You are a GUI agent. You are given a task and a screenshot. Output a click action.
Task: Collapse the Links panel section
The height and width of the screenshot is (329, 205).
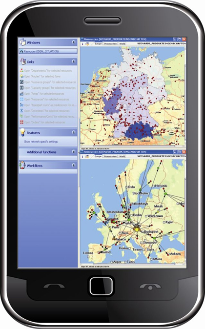click(x=73, y=62)
